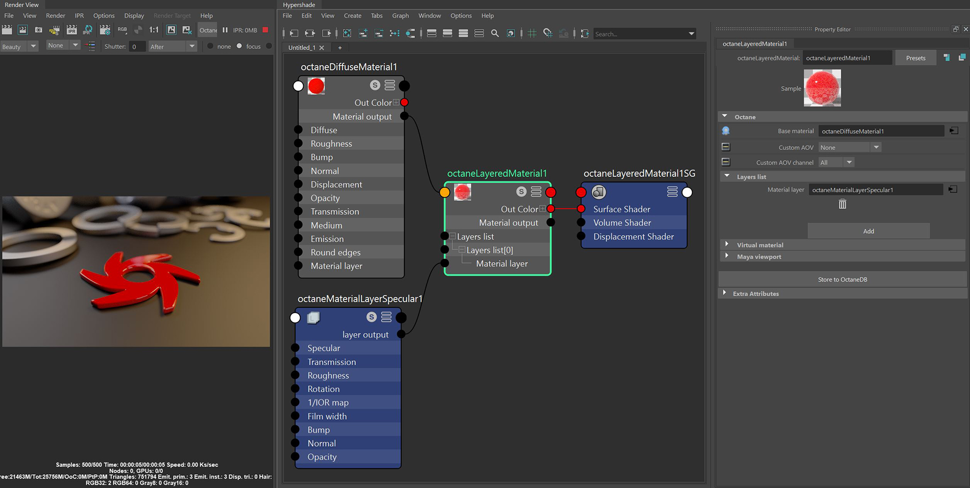
Task: Open the Render View Display menu
Action: click(x=134, y=16)
